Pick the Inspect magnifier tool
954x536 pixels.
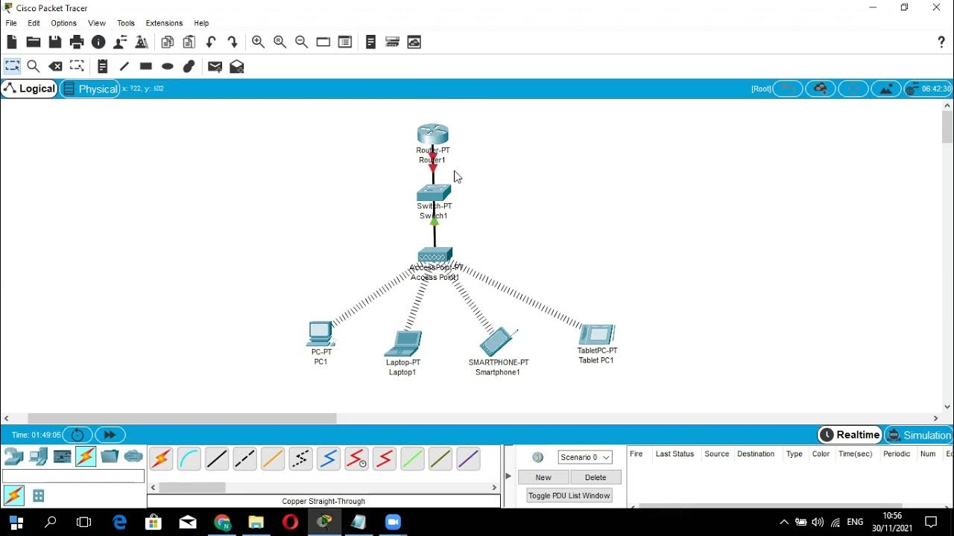click(33, 66)
